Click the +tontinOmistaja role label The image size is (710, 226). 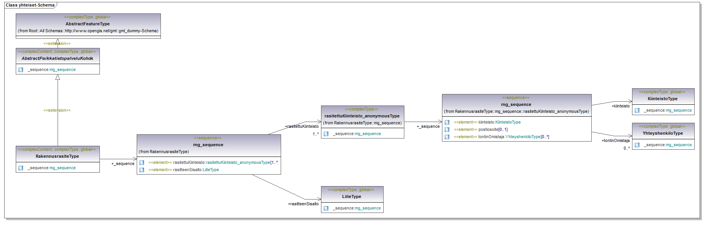[x=616, y=140]
